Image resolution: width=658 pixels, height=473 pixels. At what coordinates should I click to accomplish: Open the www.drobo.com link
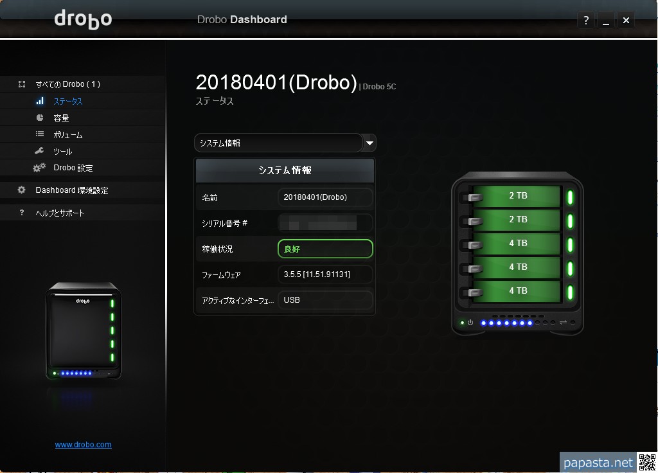(83, 445)
